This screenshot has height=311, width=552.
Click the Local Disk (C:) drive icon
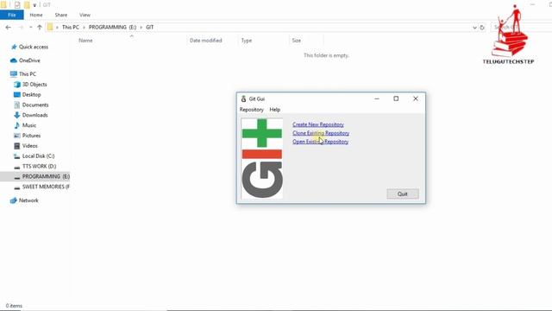pyautogui.click(x=17, y=156)
